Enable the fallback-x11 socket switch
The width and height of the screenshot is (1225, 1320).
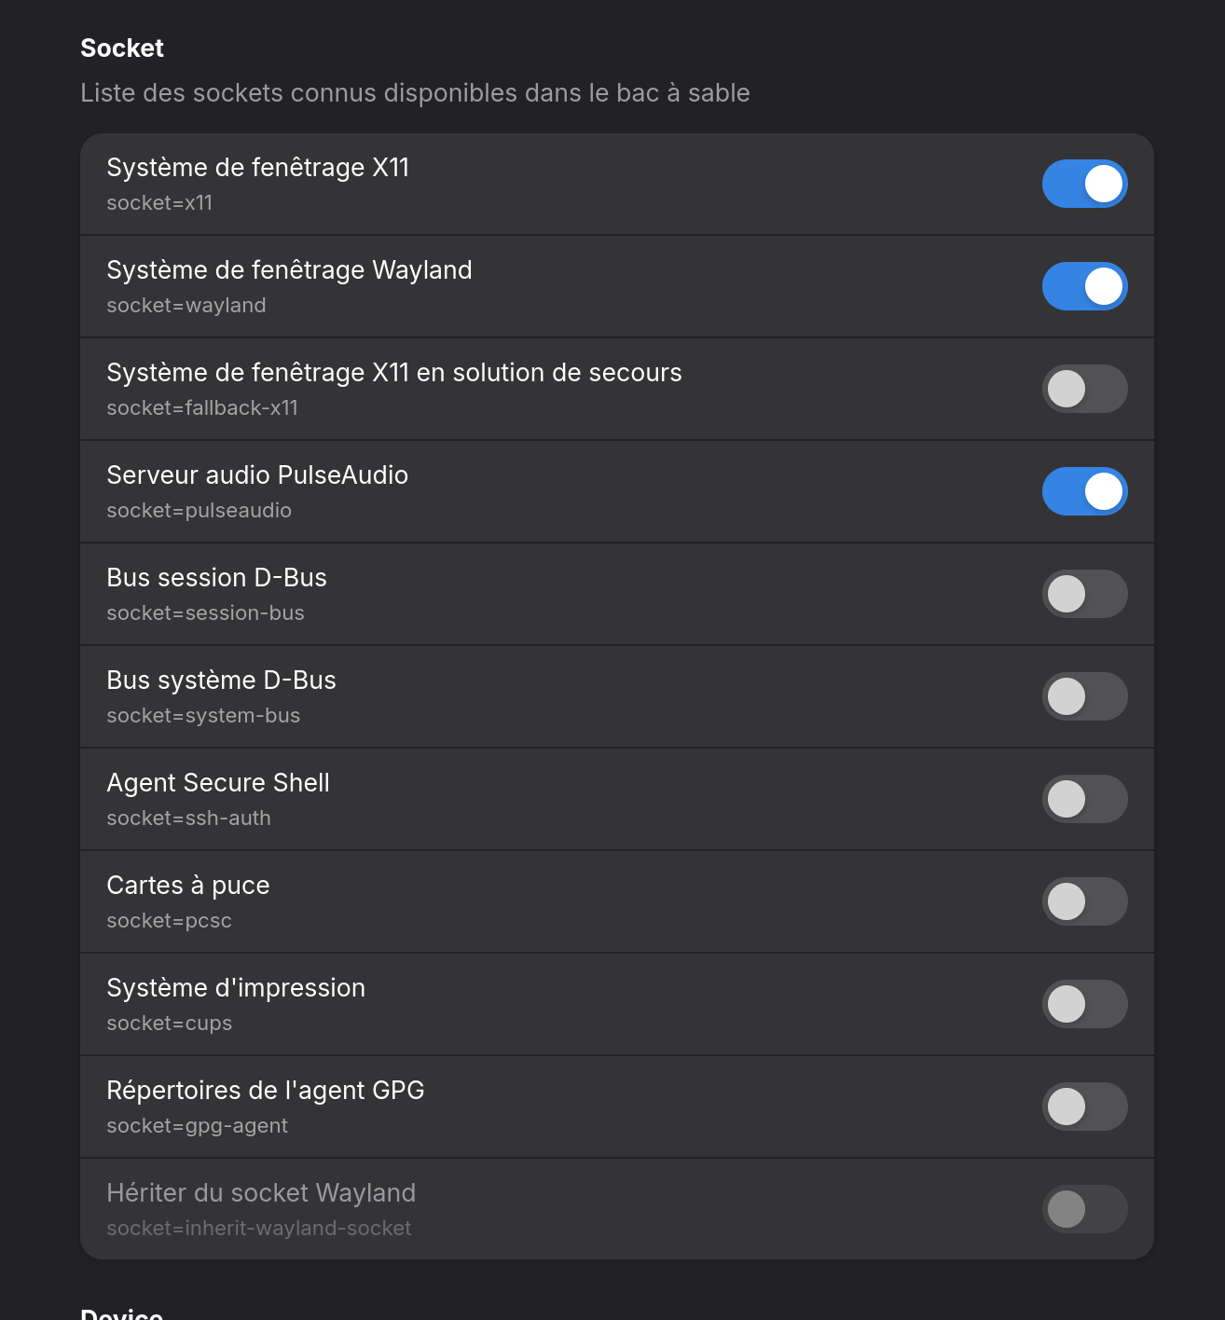tap(1084, 389)
